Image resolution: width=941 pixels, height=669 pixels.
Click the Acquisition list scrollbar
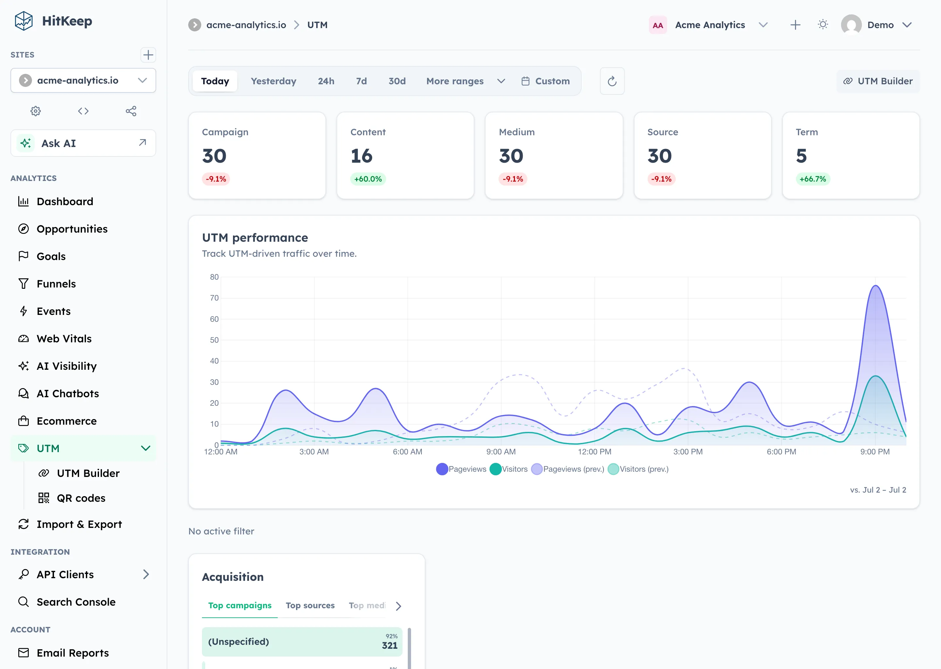coord(409,648)
